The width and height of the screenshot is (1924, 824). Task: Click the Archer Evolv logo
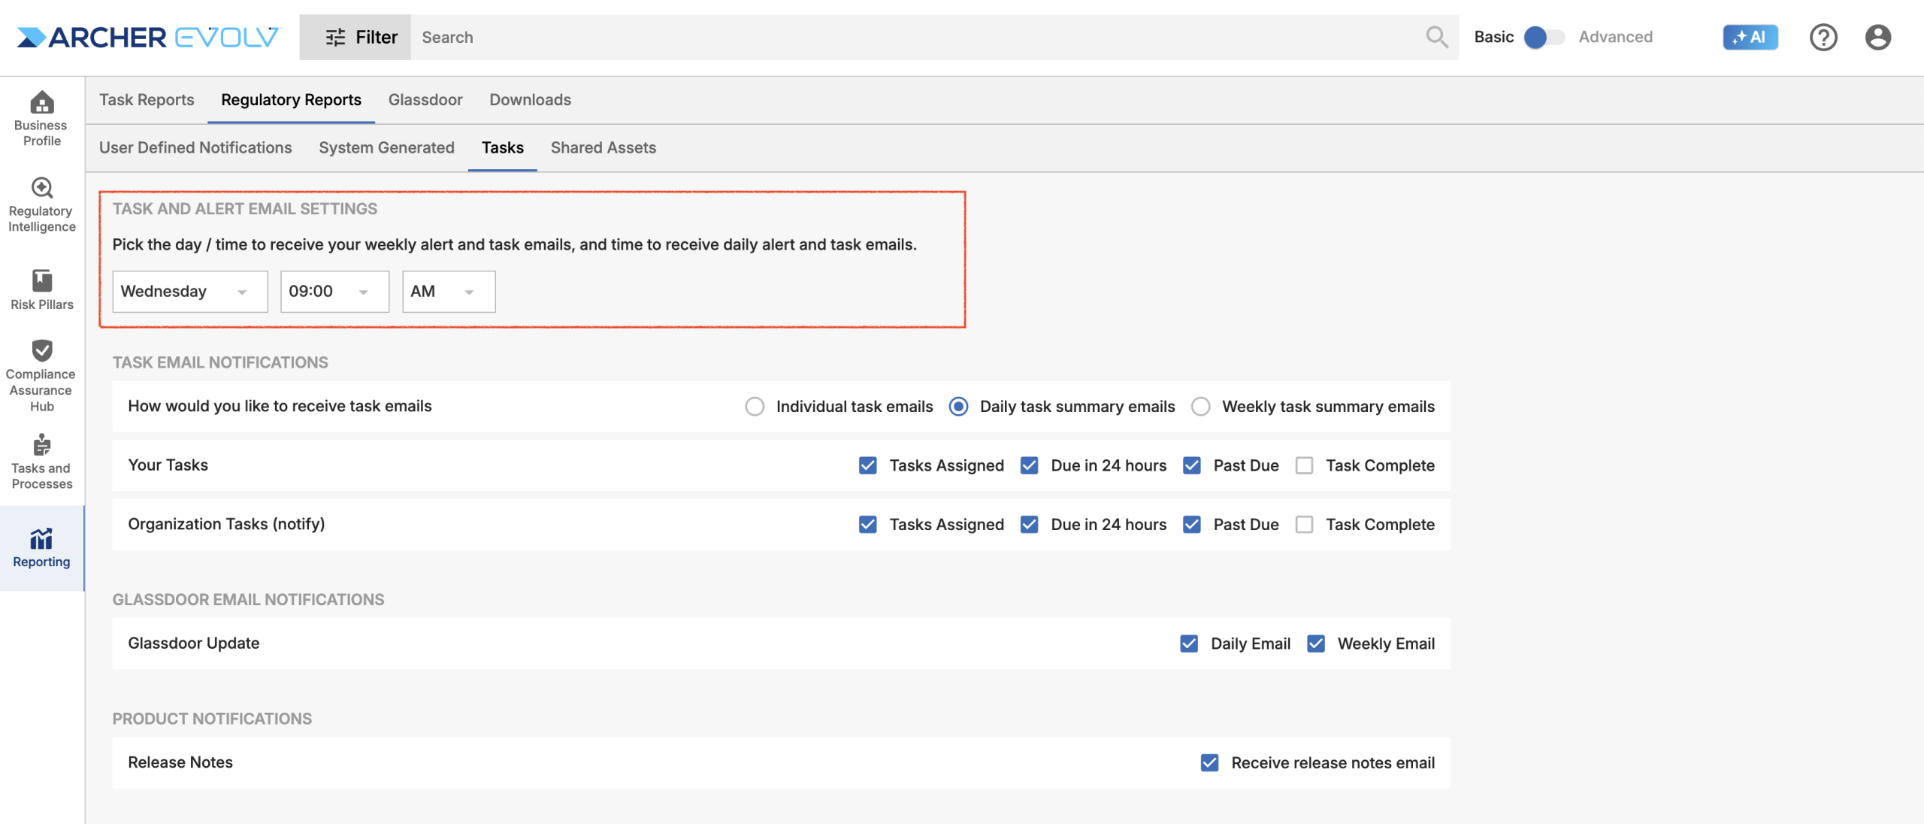(x=148, y=37)
